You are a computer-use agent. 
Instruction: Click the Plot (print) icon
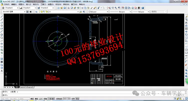[69, 8]
